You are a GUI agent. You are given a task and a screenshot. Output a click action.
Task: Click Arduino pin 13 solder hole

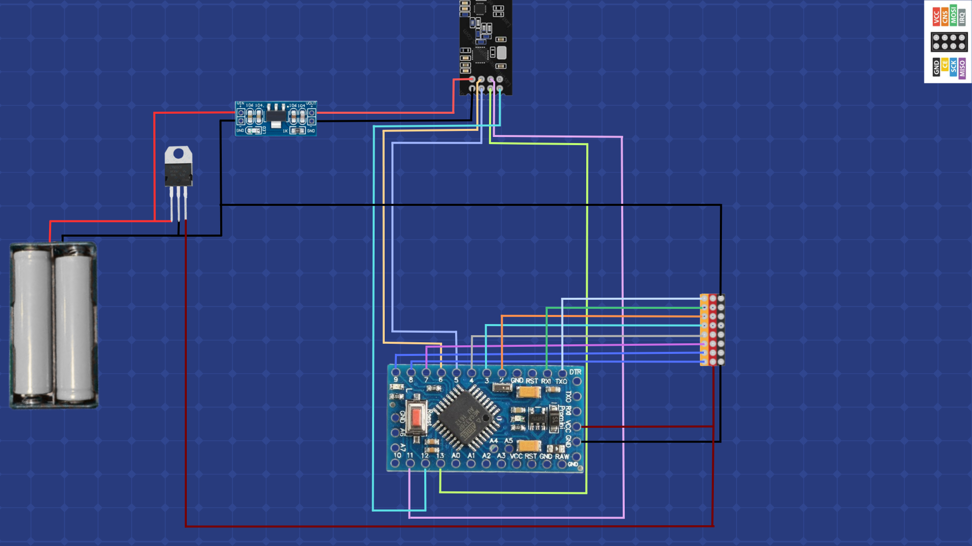coord(440,463)
